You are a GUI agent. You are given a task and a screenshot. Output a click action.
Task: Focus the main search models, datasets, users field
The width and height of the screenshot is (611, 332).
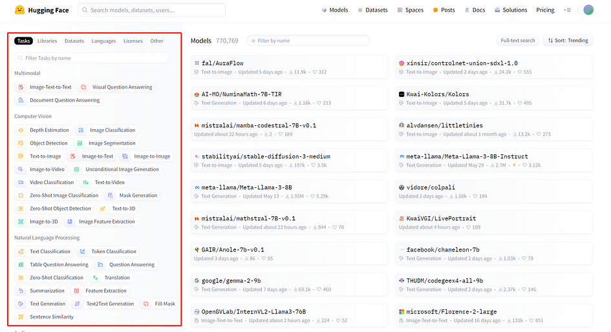click(x=152, y=10)
